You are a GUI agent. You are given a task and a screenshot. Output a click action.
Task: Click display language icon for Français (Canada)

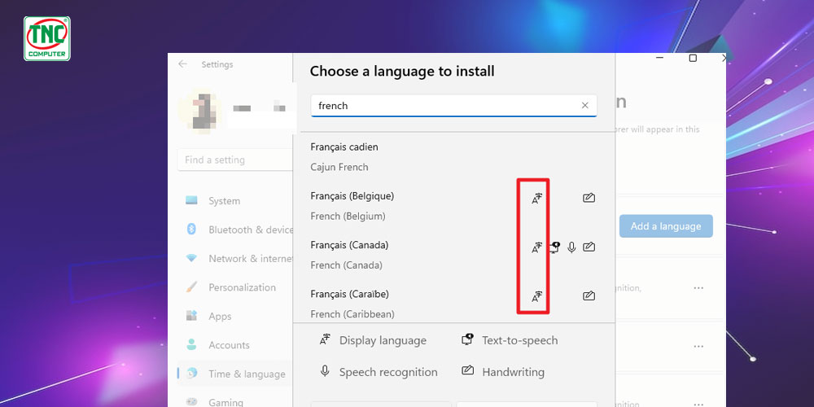(x=536, y=247)
